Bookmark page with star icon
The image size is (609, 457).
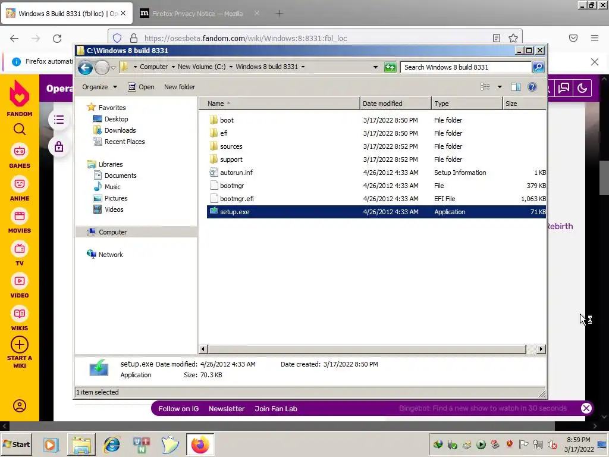[513, 38]
